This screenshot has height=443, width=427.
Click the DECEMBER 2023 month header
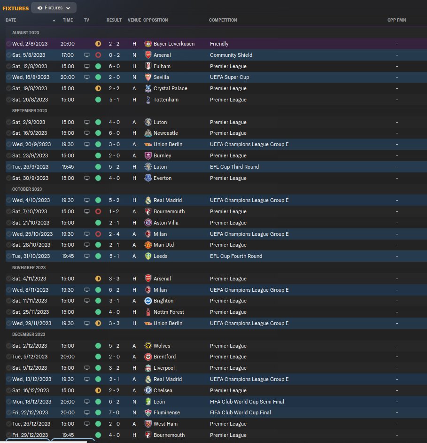tap(29, 334)
